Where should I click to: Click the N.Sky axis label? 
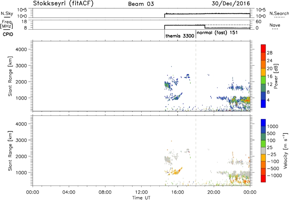click(x=7, y=13)
